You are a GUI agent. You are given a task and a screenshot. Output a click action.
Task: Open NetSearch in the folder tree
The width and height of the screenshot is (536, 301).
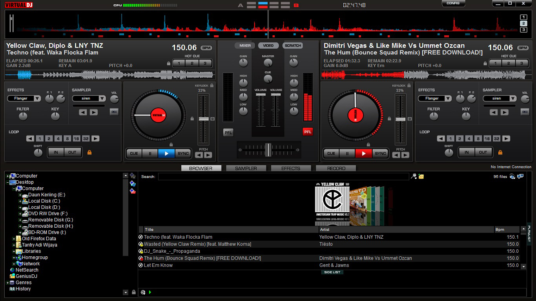pyautogui.click(x=27, y=270)
